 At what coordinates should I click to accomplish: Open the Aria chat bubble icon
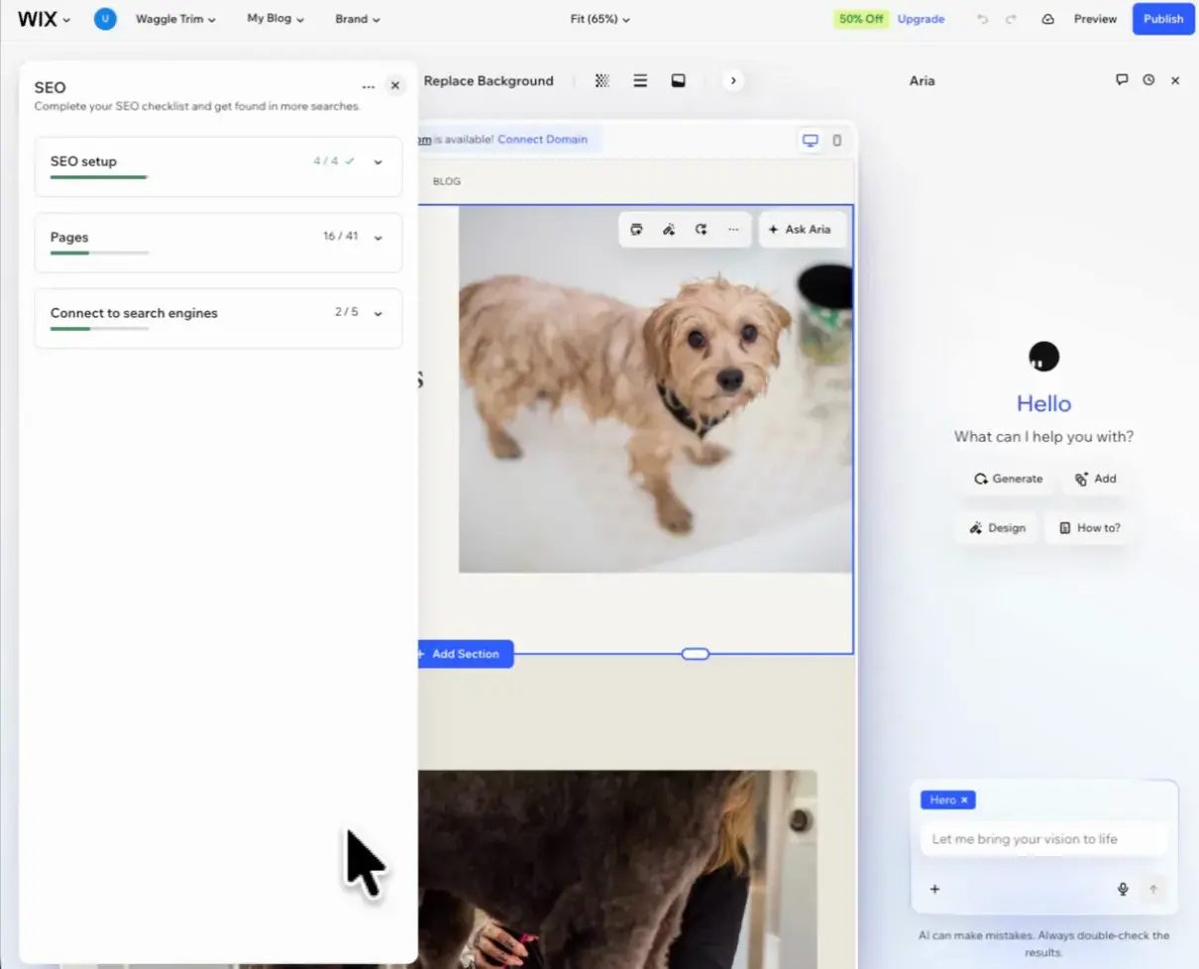[1122, 80]
